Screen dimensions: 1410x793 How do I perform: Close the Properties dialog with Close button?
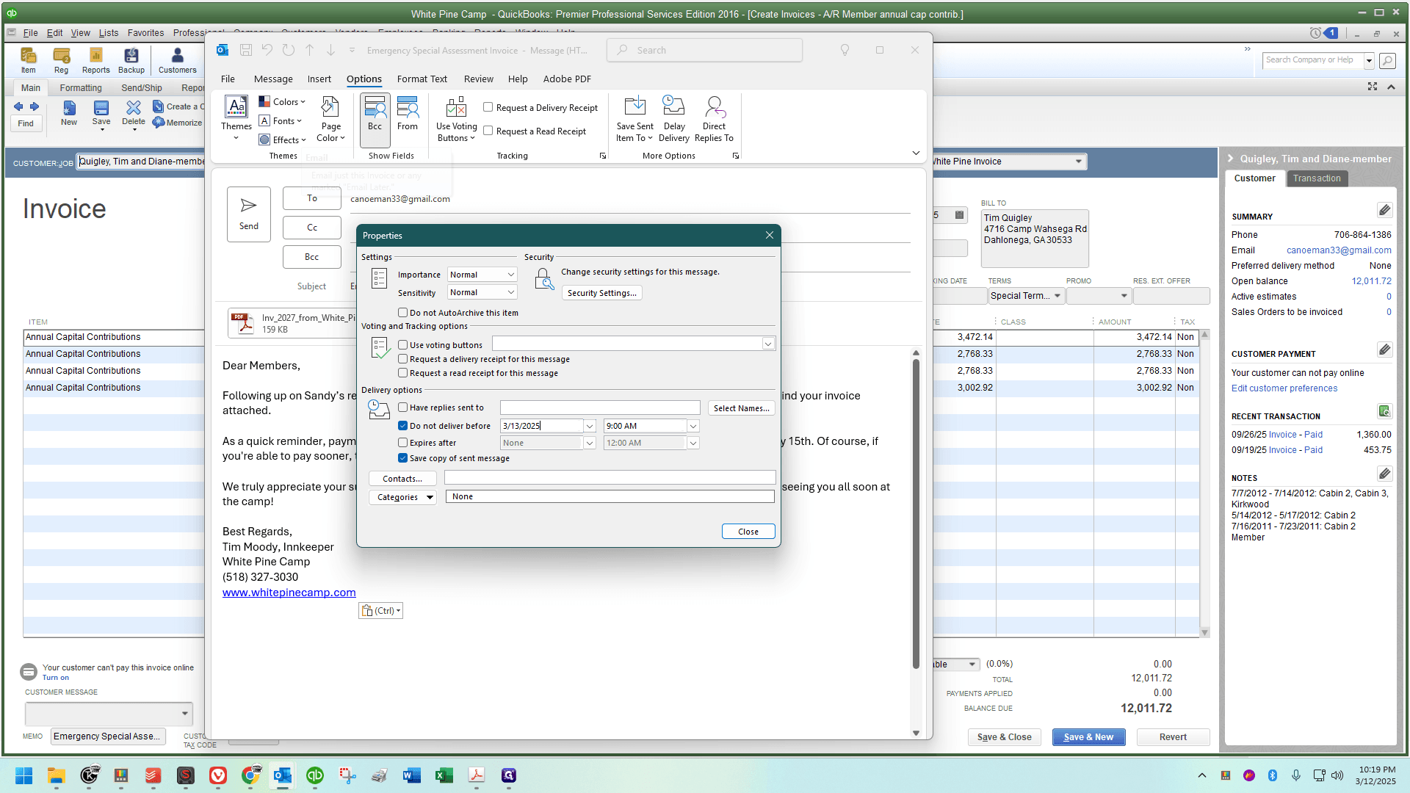click(x=748, y=532)
